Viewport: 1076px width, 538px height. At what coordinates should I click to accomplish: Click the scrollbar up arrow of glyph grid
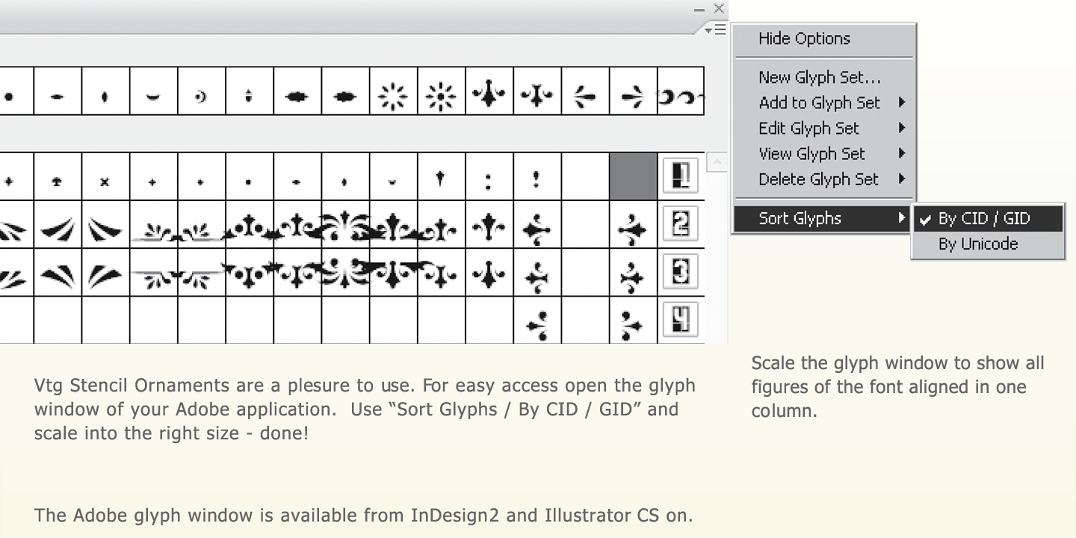coord(717,162)
